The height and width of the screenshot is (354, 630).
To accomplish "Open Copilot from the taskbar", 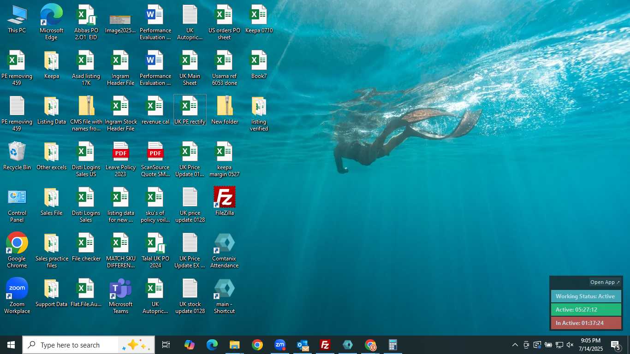I will [x=190, y=345].
